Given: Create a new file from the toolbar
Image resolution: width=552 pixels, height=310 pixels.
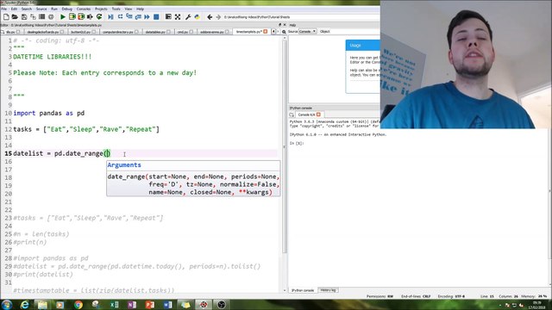Looking at the screenshot, I should tap(6, 17).
